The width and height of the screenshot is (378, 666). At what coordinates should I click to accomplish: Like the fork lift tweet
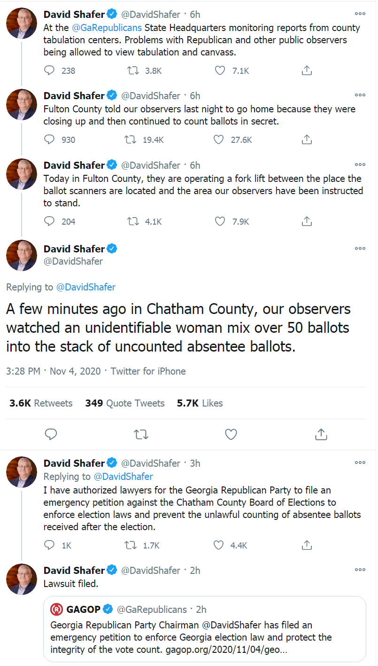tap(219, 221)
